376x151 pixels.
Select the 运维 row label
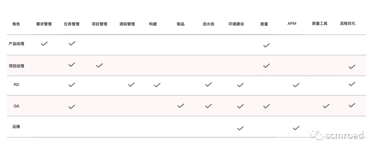click(x=16, y=127)
